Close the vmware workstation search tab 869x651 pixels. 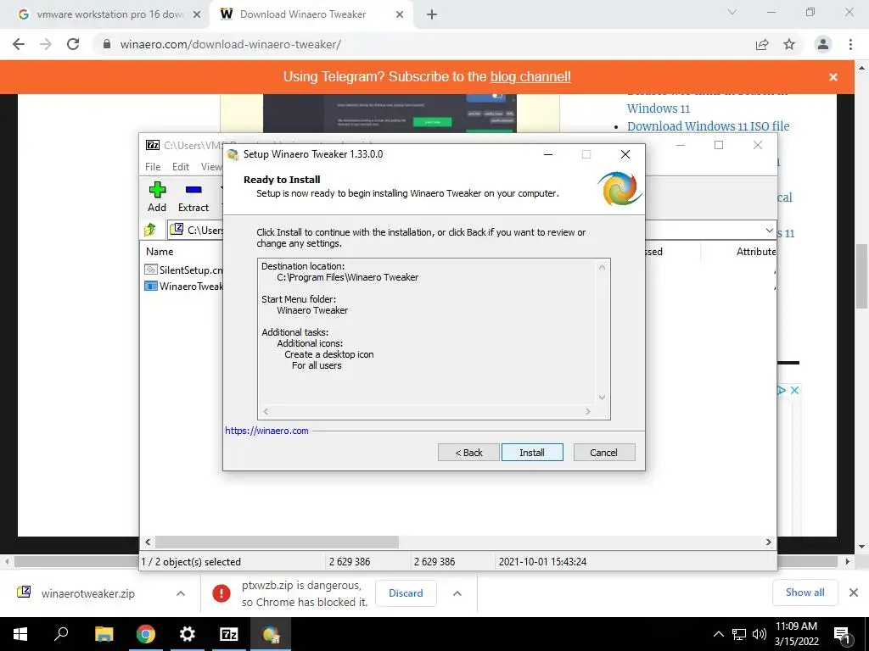click(x=197, y=14)
